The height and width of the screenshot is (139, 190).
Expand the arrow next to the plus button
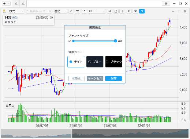(x=8, y=4)
